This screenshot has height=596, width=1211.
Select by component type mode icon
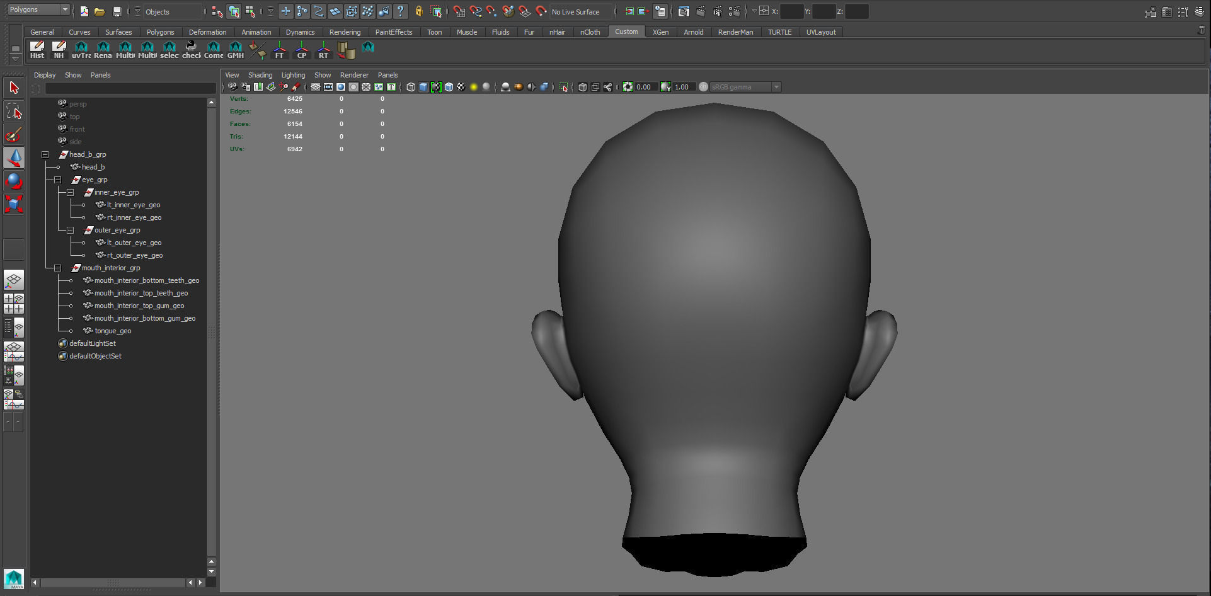point(250,11)
